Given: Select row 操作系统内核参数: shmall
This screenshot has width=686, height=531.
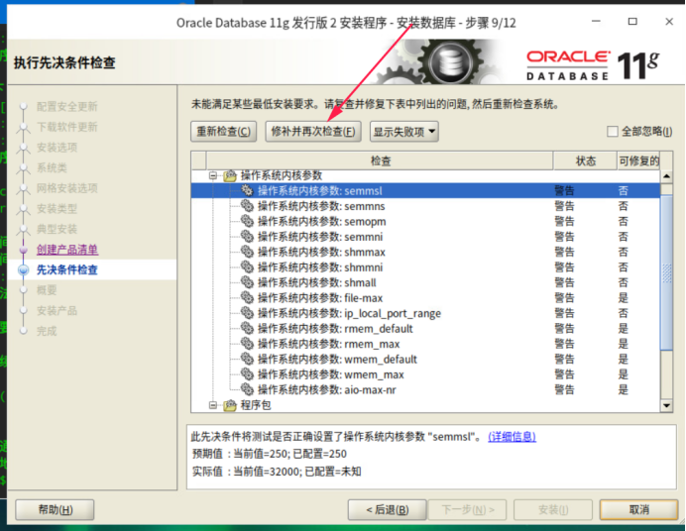Looking at the screenshot, I should tap(425, 282).
